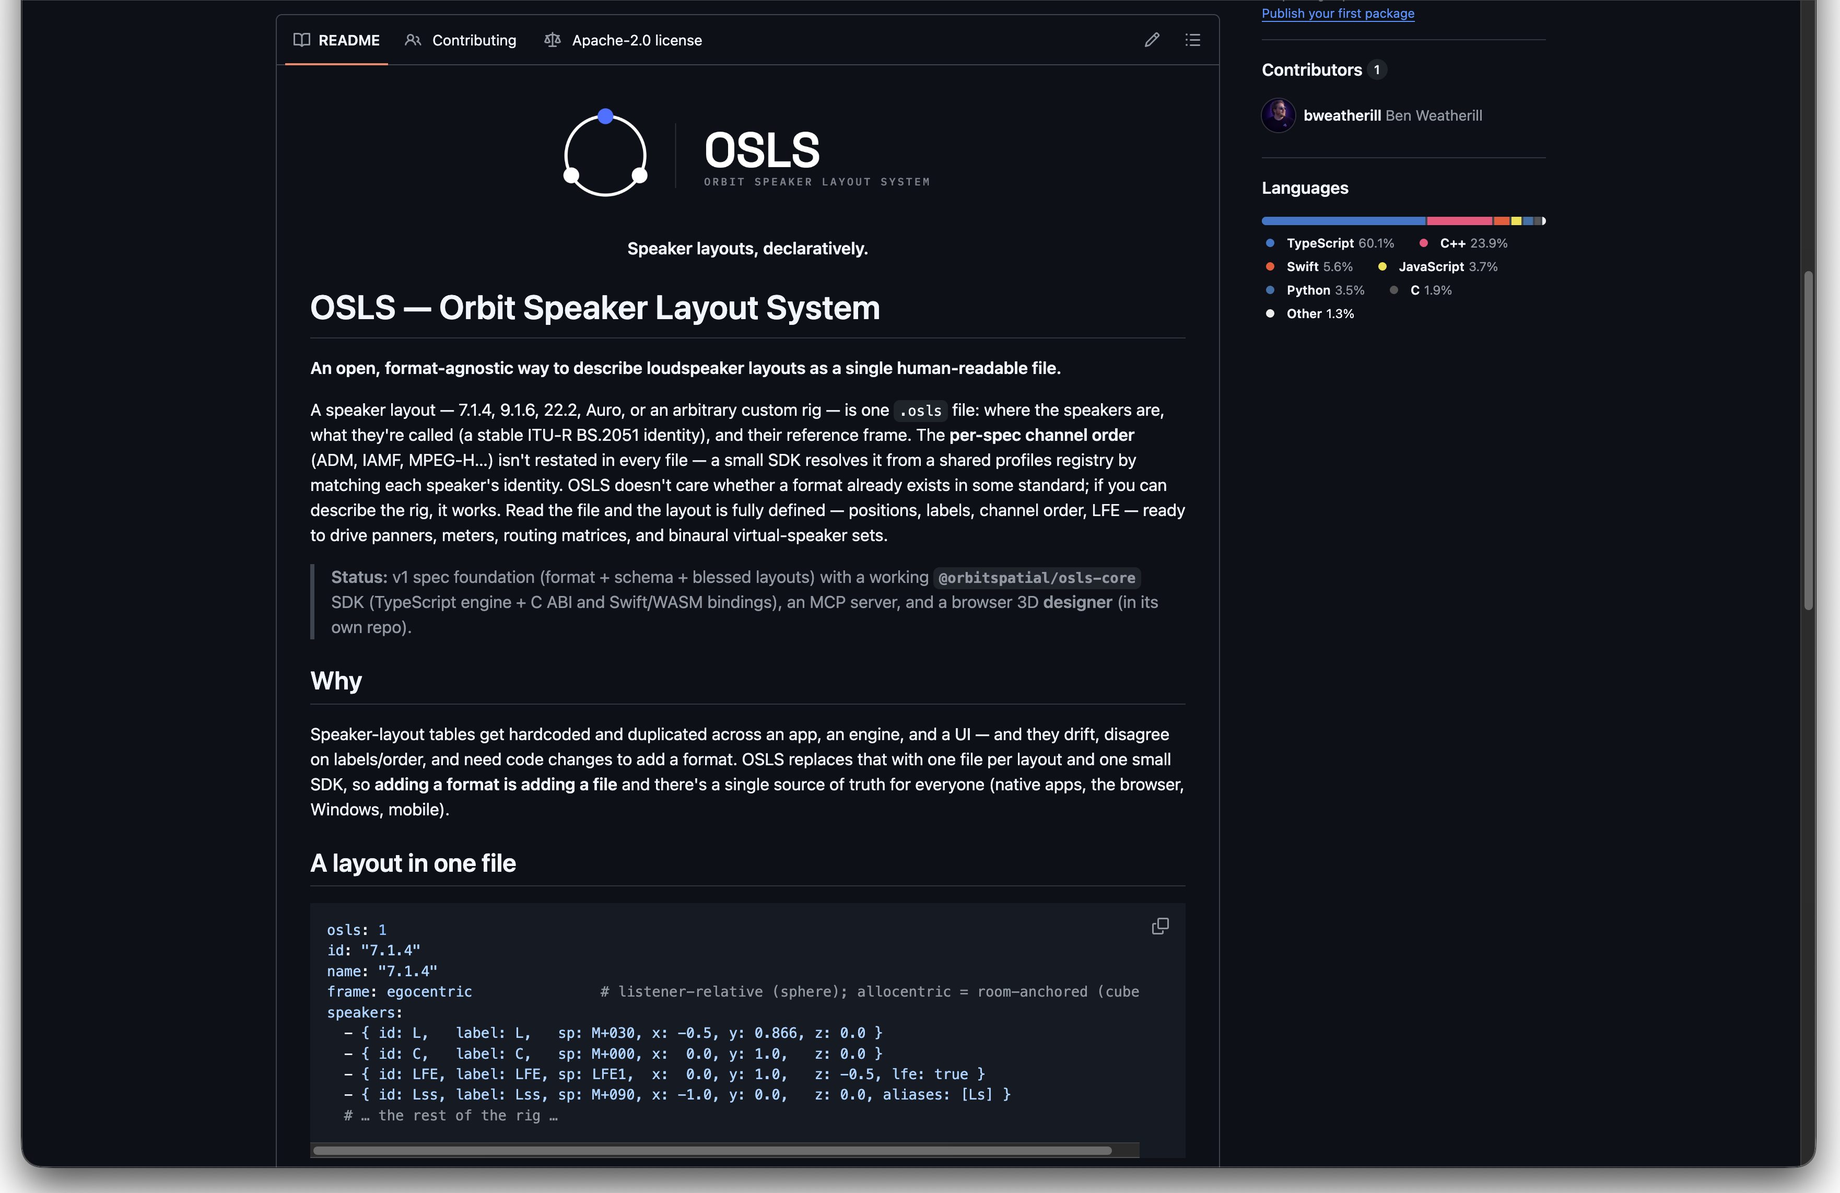Viewport: 1840px width, 1193px height.
Task: Click the code comment the rest of the rig
Action: click(451, 1116)
